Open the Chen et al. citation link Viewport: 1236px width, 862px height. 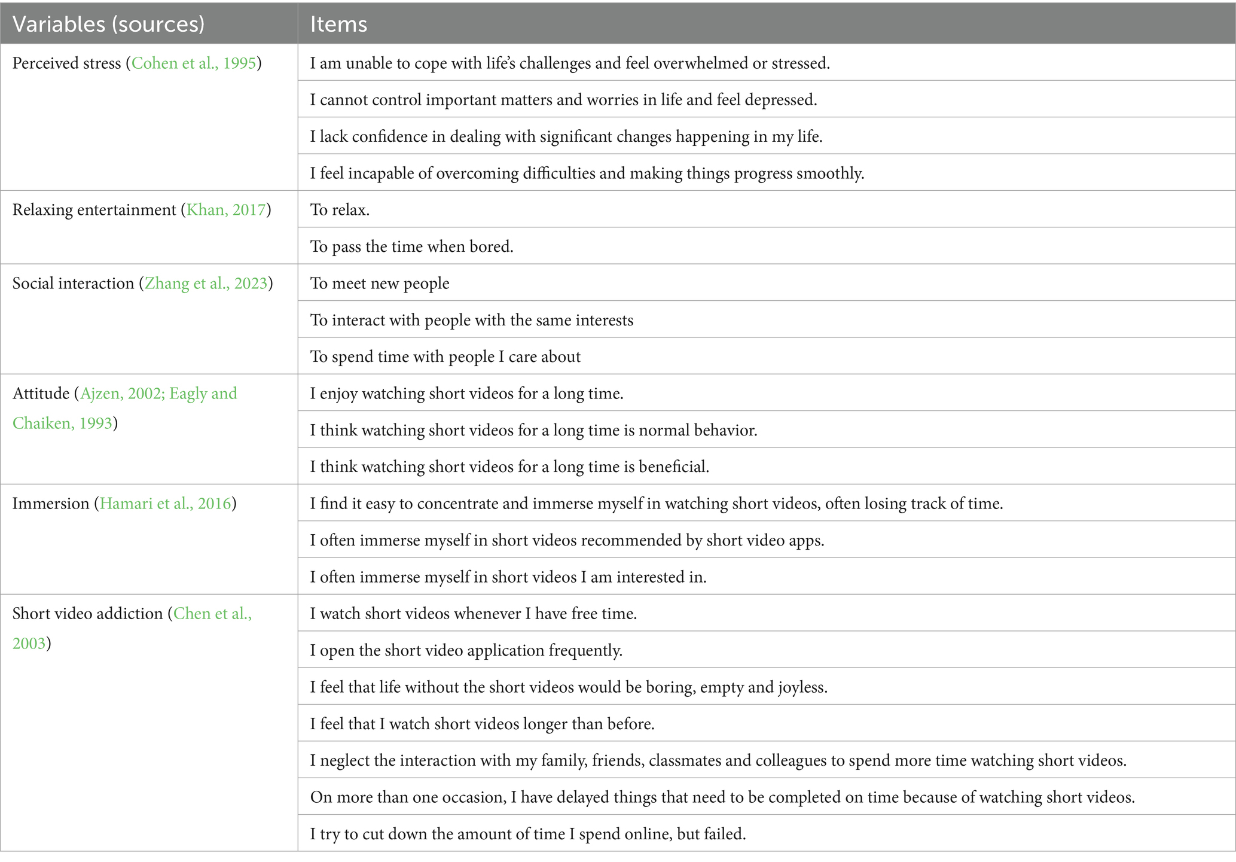(x=213, y=614)
